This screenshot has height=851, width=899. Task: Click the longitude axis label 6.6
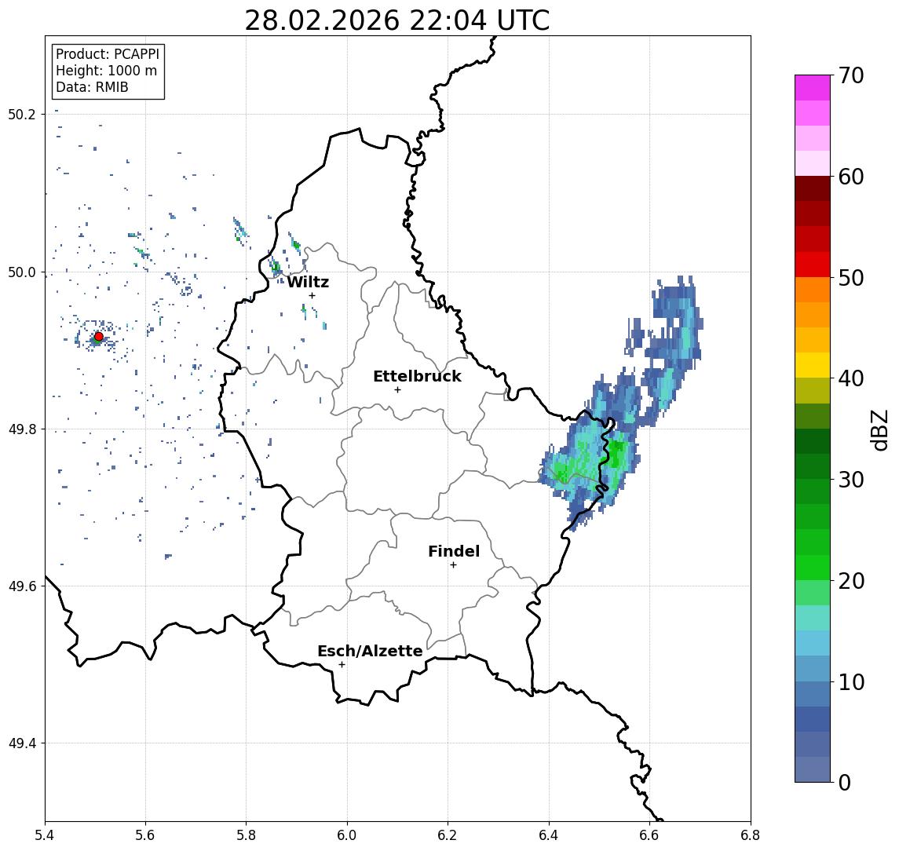pos(649,835)
